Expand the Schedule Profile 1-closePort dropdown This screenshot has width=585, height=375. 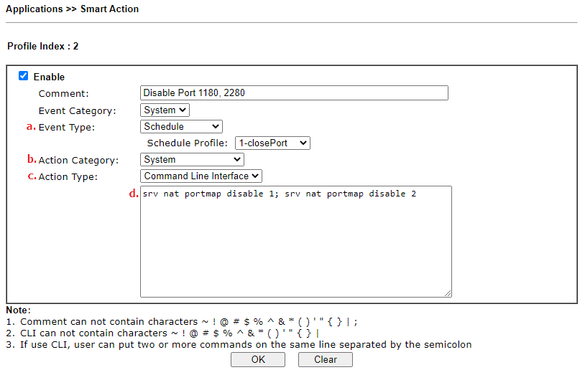tap(272, 143)
